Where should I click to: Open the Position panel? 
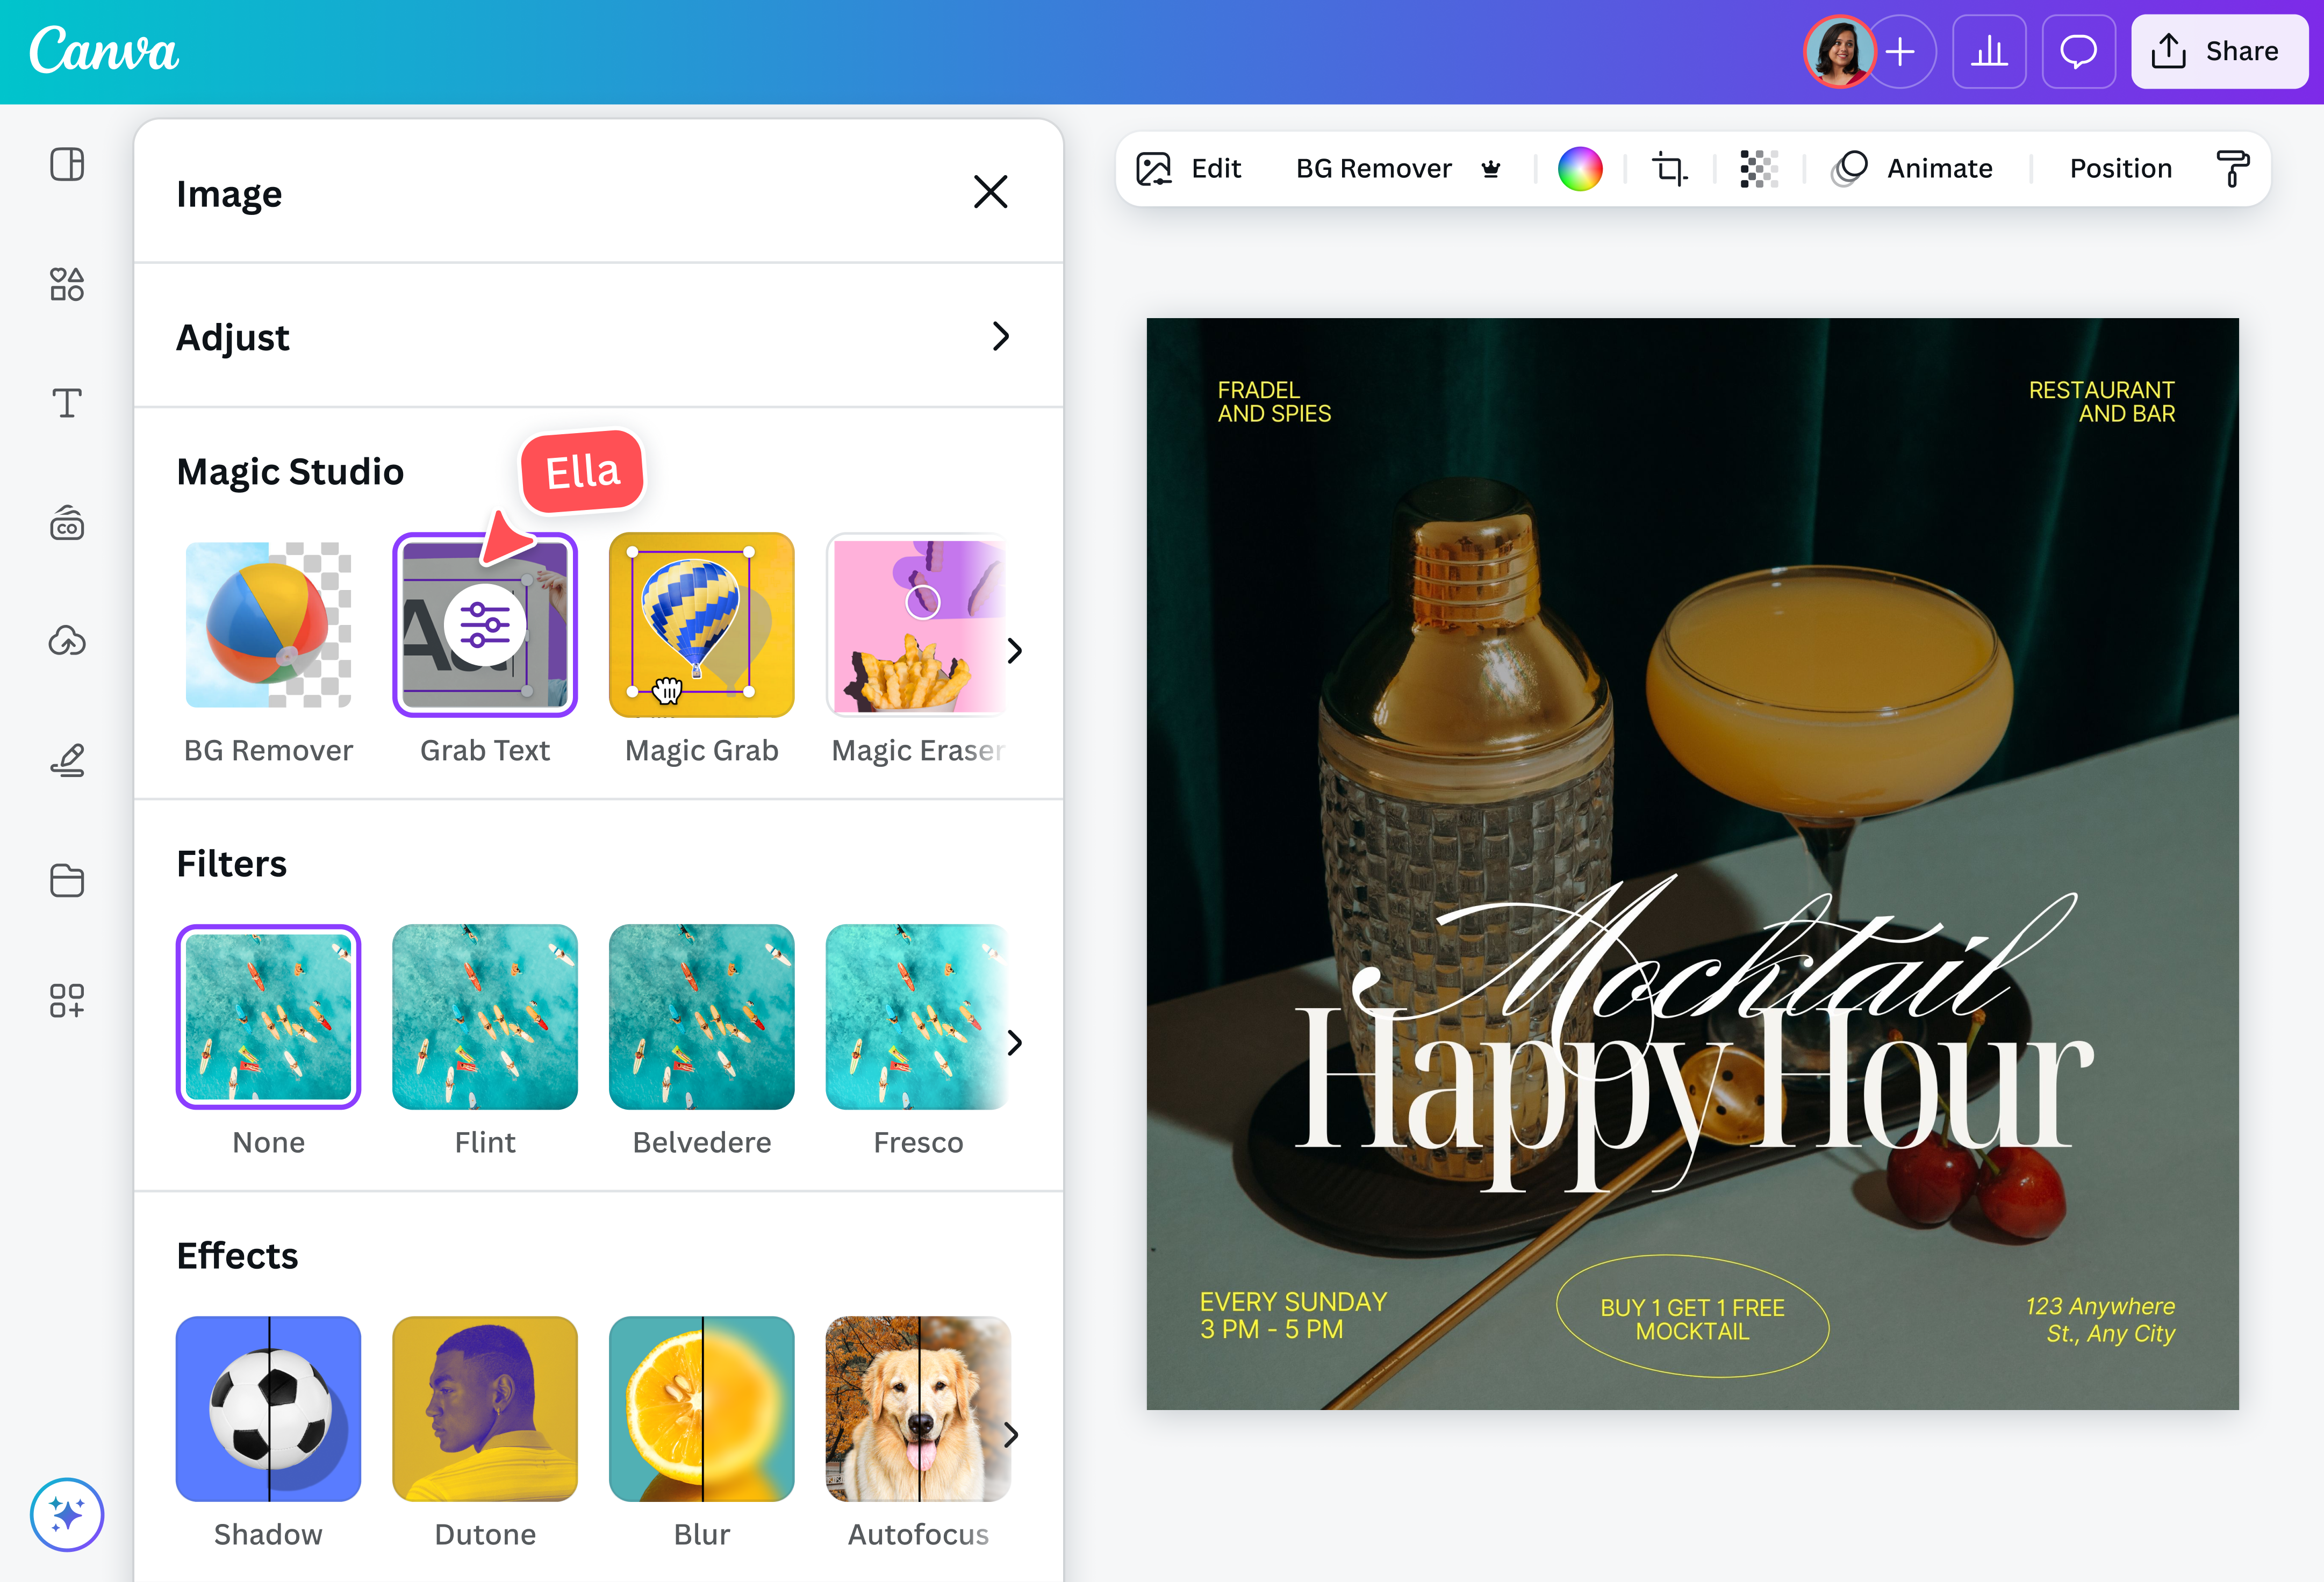[x=2120, y=168]
